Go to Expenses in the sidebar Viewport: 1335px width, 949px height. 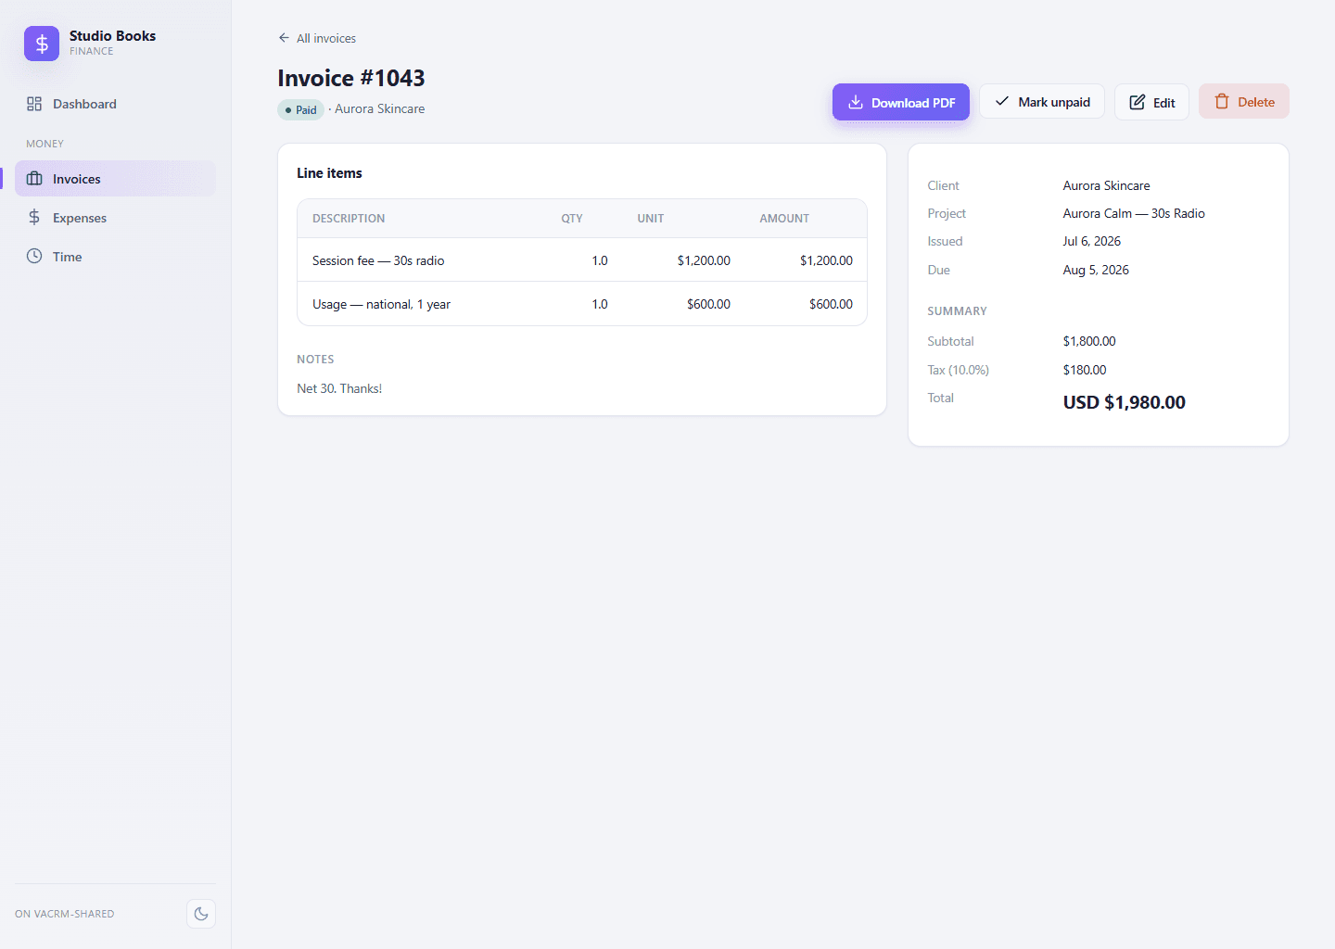pos(115,218)
